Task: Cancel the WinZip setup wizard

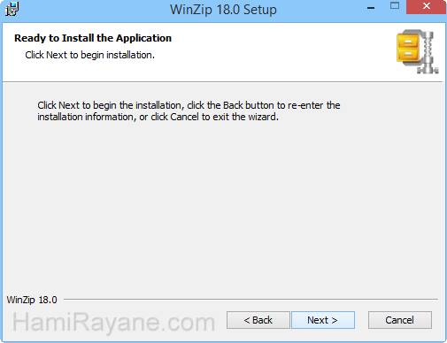Action: tap(400, 320)
